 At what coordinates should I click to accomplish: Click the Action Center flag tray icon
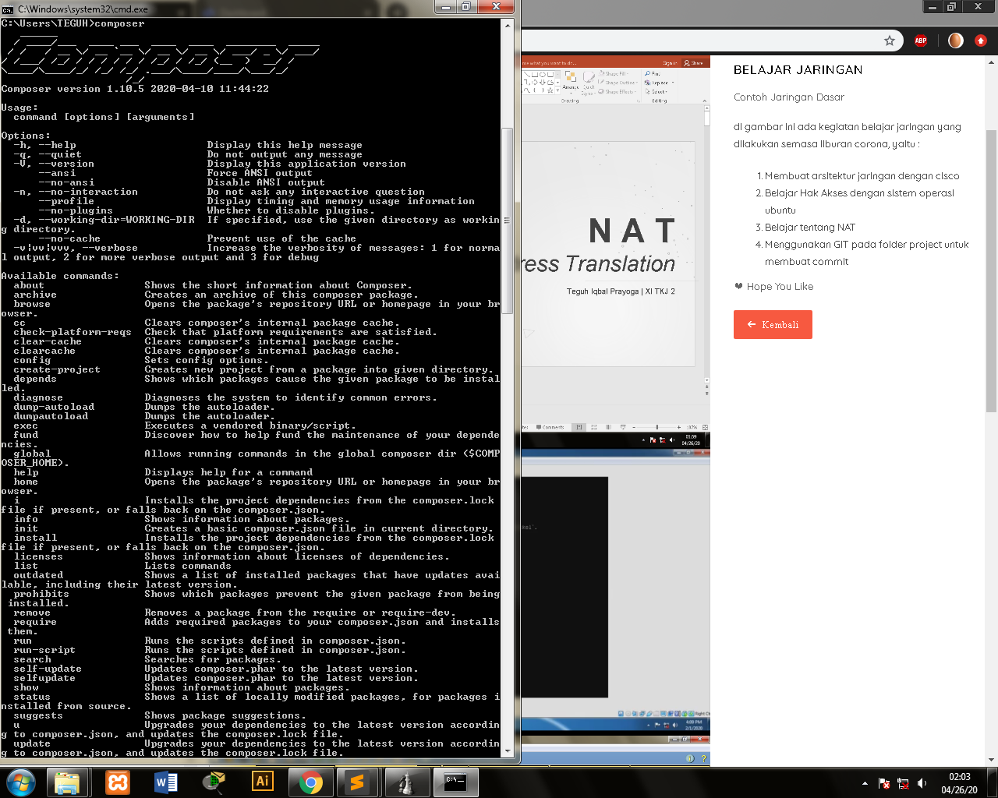[884, 783]
